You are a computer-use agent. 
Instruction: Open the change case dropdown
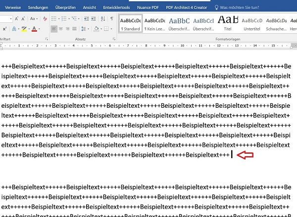tap(34, 19)
